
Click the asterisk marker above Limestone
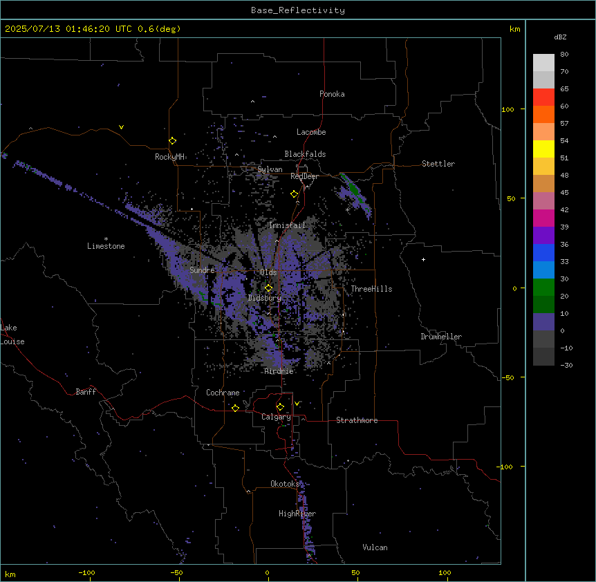pyautogui.click(x=106, y=239)
